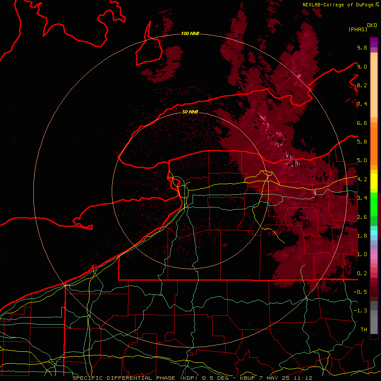This screenshot has height=381, width=381.
Task: Click the '7 MAY 25 11:12' timestamp
Action: (x=286, y=378)
